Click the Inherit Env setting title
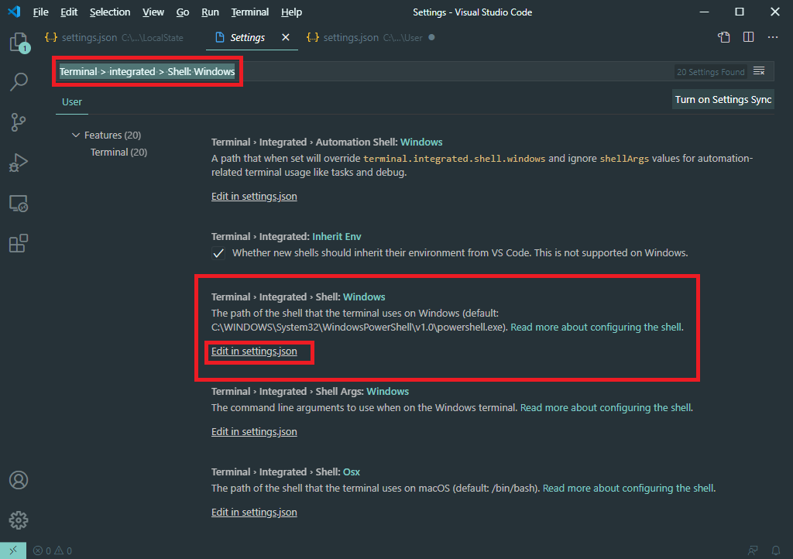Screen dimensions: 793x559 [x=287, y=237]
